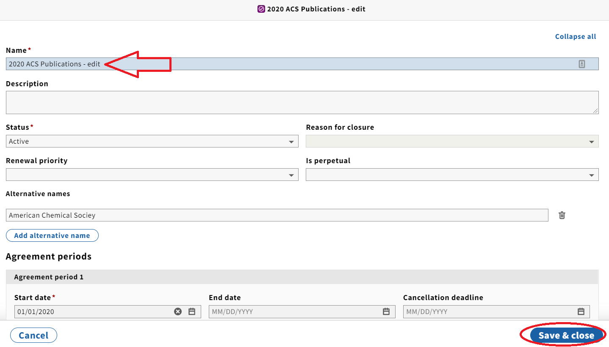Click the Is perpetual label

328,161
